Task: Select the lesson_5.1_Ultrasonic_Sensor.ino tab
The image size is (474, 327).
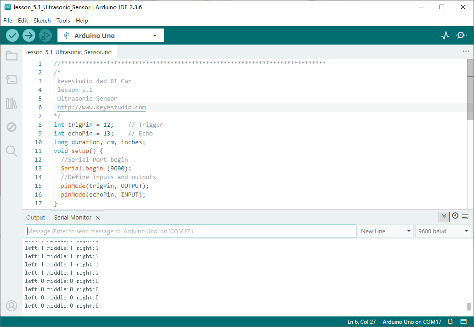Action: coord(69,52)
